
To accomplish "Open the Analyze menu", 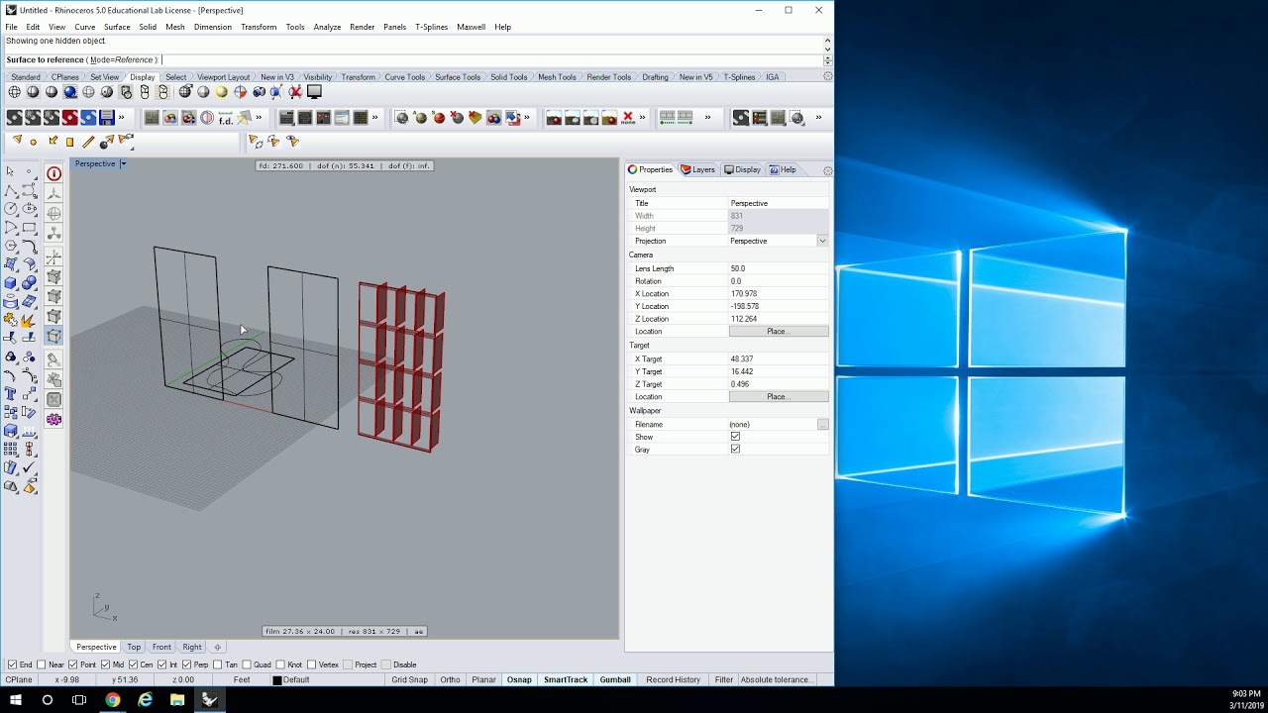I will tap(327, 27).
